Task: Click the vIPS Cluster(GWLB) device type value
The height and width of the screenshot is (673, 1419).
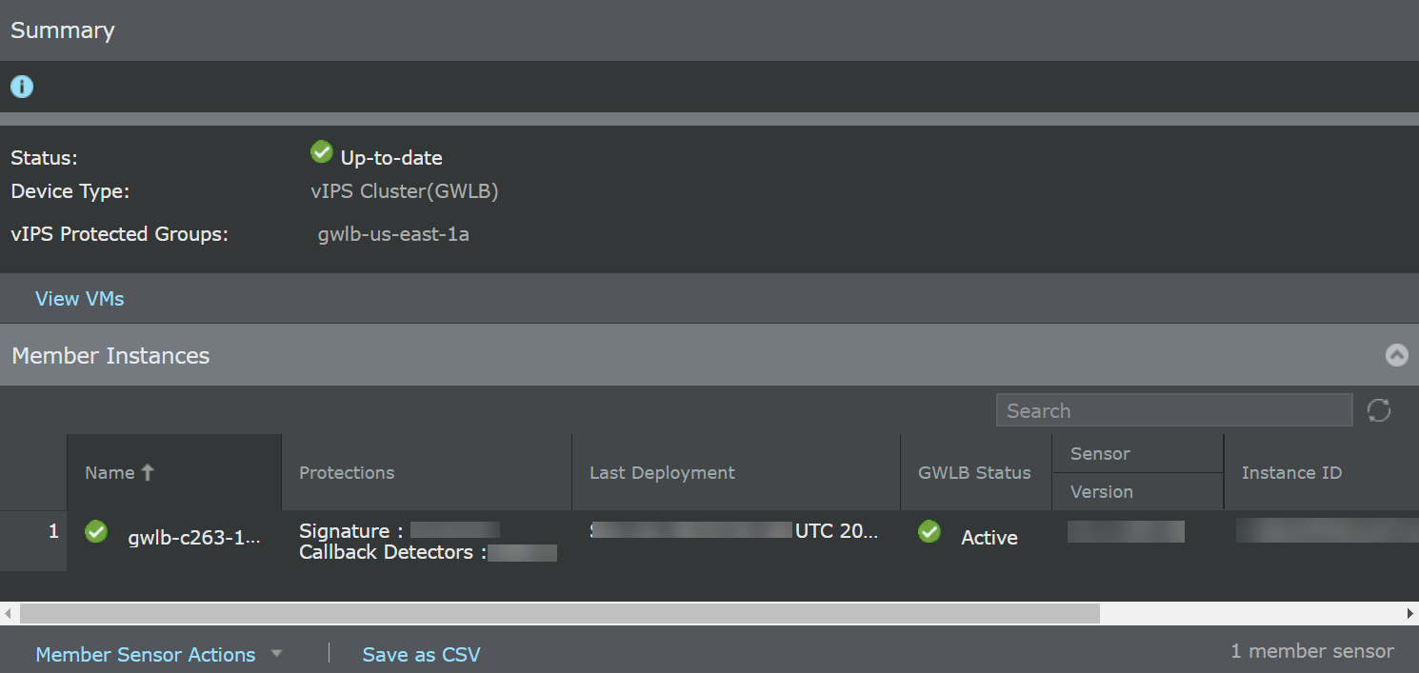Action: 405,191
